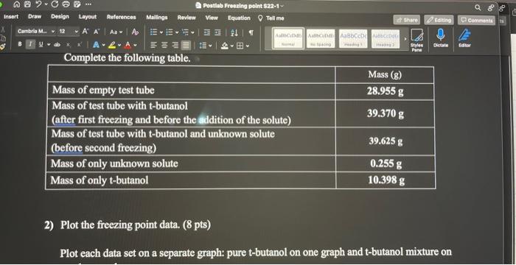Screen dimensions: 516x265
Task: Toggle show paragraph marks
Action: click(251, 33)
